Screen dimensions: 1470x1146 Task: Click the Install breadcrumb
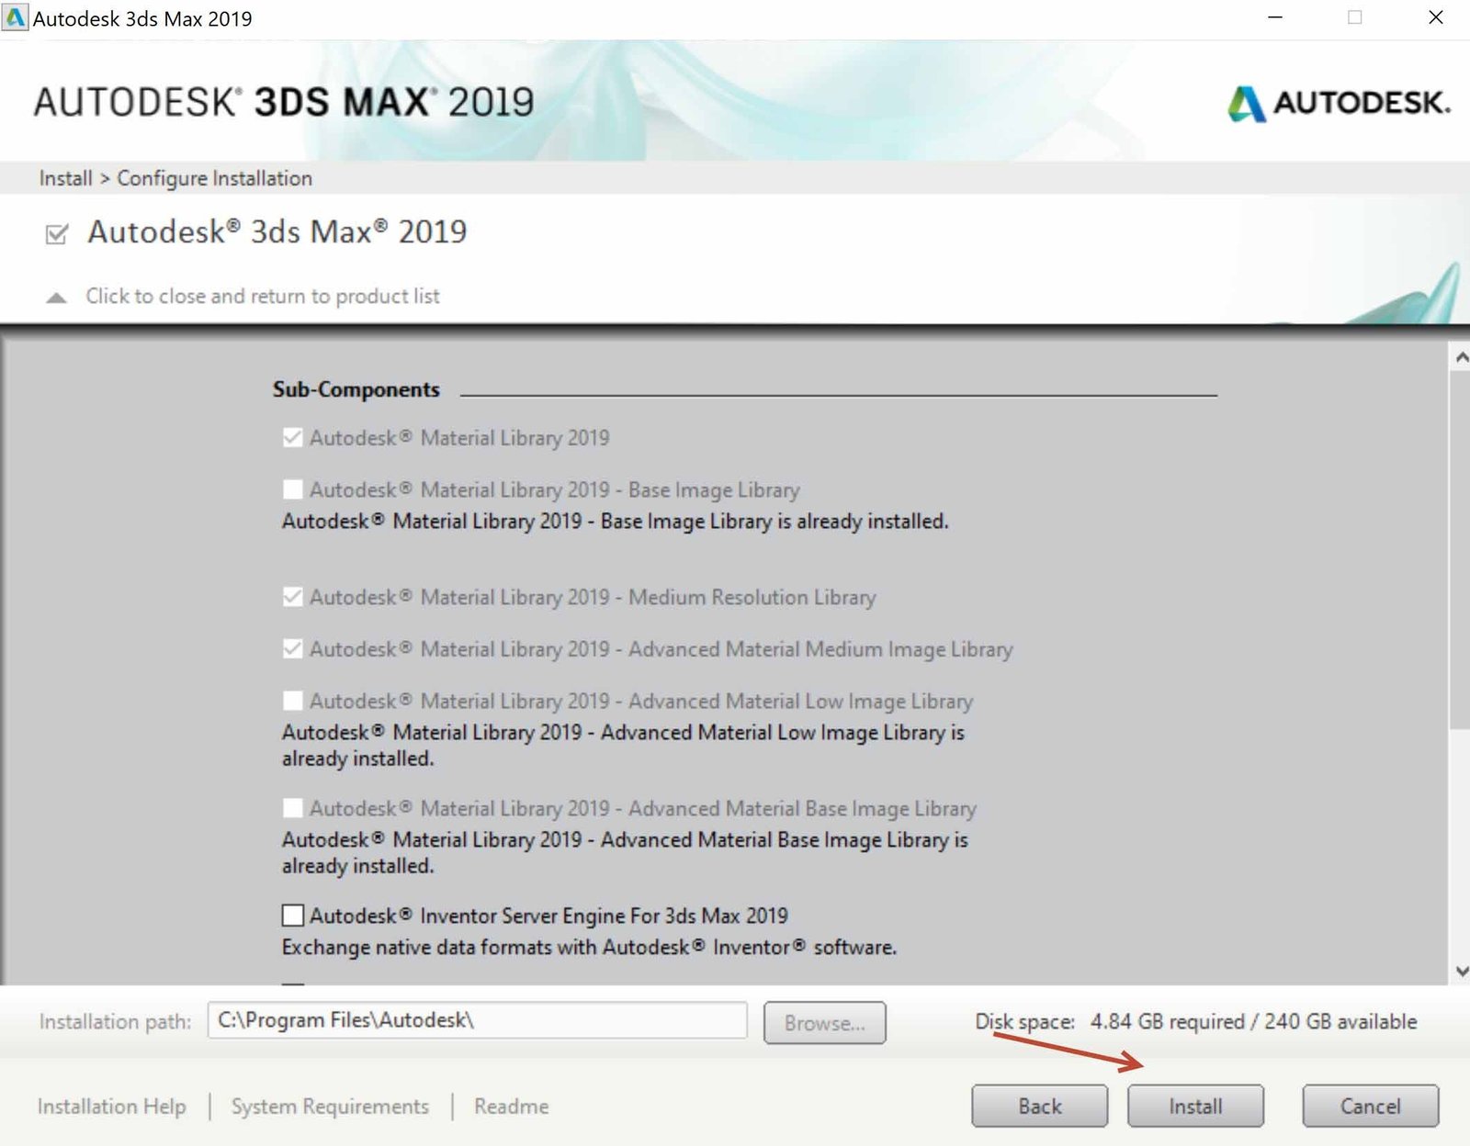64,178
